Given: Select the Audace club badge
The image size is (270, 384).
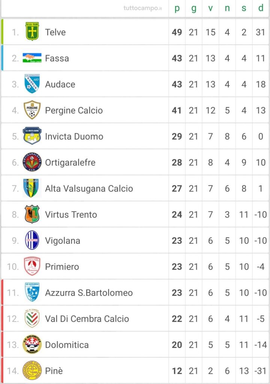Looking at the screenshot, I should 32,84.
